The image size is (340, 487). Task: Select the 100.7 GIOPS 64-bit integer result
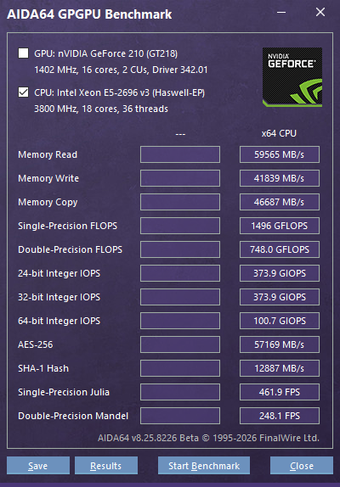coord(280,321)
